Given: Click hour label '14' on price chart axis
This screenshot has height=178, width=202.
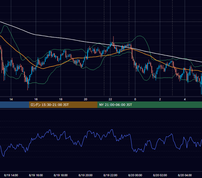Looking at the screenshot, I should (x=11, y=99).
